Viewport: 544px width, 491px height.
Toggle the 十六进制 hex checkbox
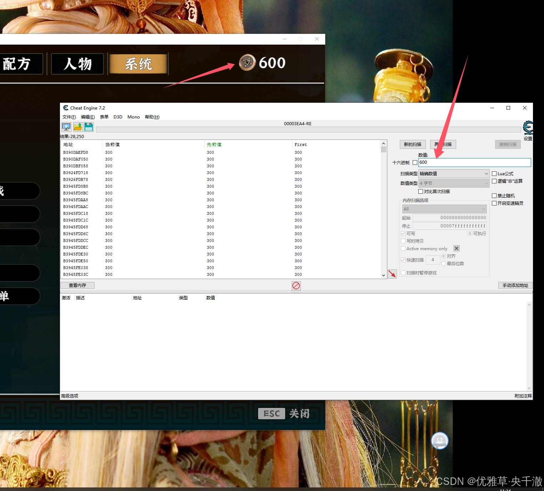415,162
